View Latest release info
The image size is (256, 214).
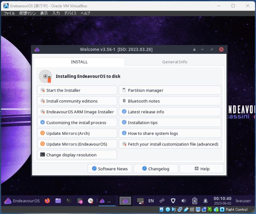(170, 112)
